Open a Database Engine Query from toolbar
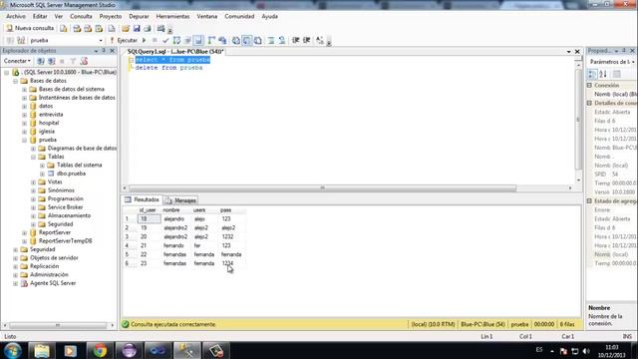Screen dimensions: 638x359 pyautogui.click(x=64, y=29)
